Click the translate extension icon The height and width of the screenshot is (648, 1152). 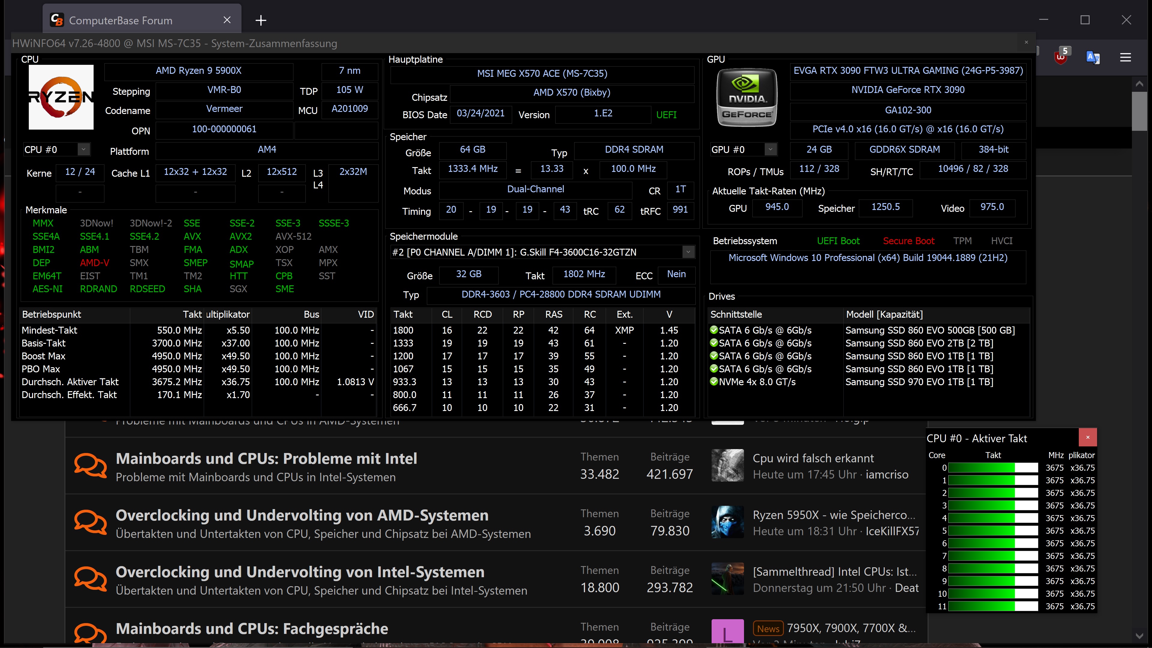(1093, 57)
